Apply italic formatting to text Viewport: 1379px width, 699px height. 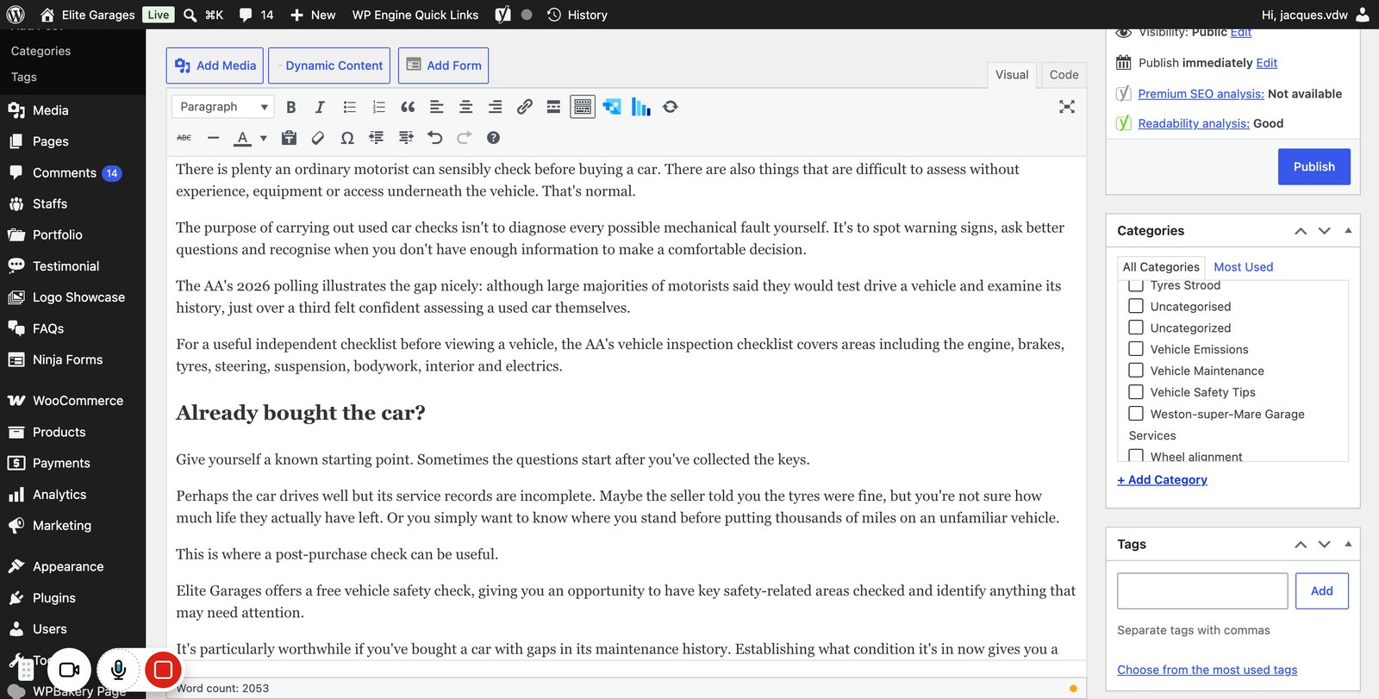(x=320, y=107)
